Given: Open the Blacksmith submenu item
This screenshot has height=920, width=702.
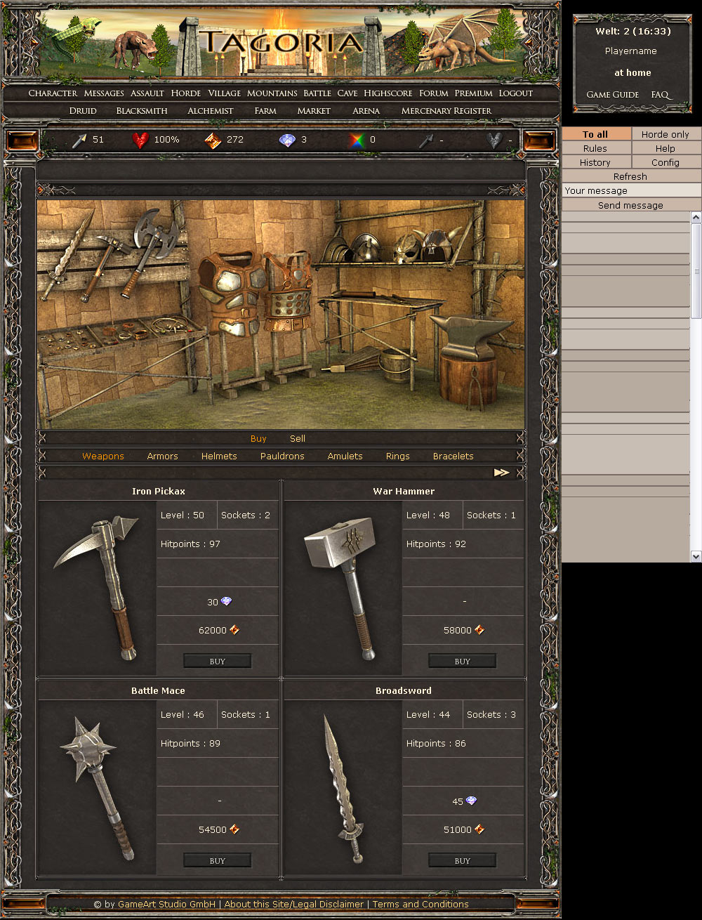Looking at the screenshot, I should (142, 110).
